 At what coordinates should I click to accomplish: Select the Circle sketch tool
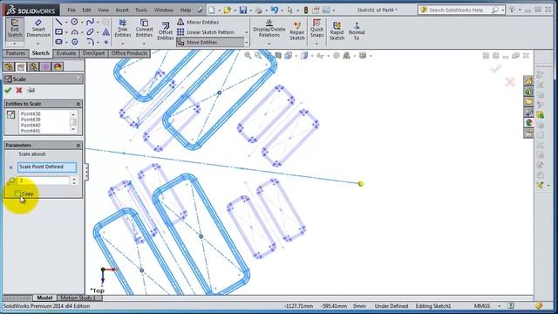(74, 22)
